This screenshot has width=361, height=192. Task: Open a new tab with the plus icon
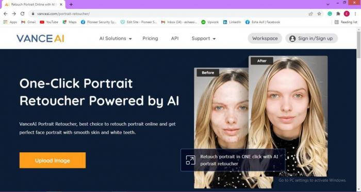pos(71,4)
